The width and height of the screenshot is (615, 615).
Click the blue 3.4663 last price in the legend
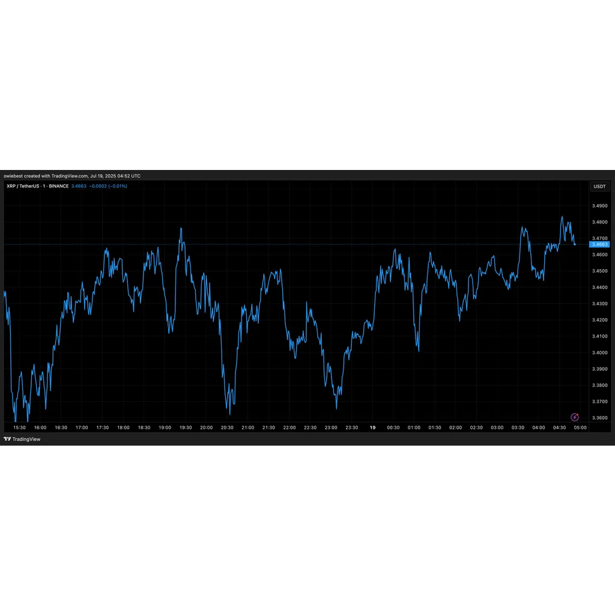[x=79, y=186]
